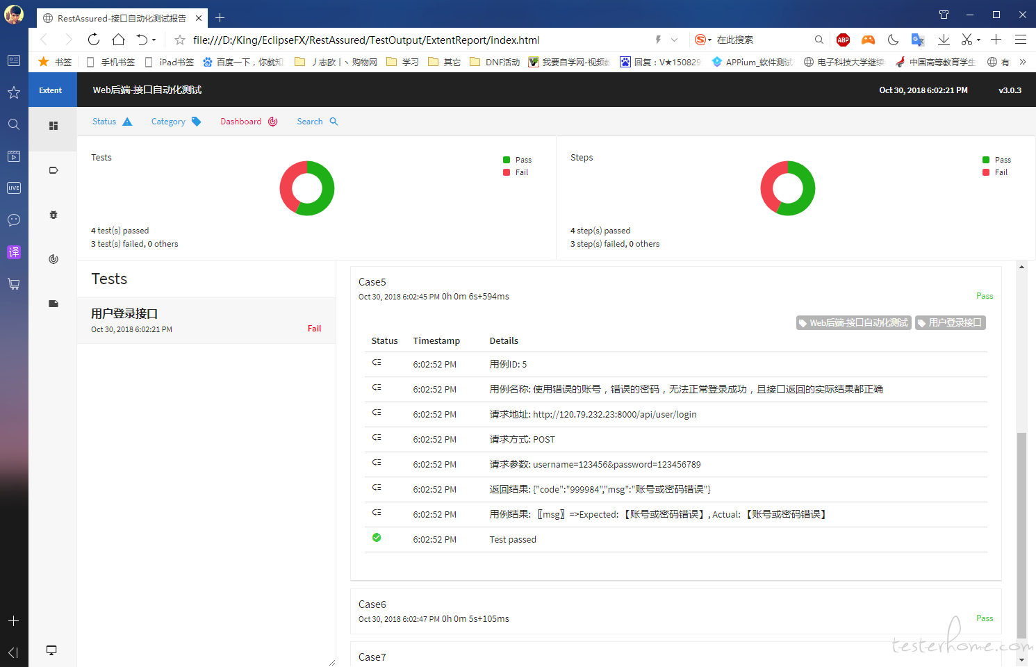Toggle Pass legend in Tests chart
Screen dimensions: 1036x667
pos(517,160)
